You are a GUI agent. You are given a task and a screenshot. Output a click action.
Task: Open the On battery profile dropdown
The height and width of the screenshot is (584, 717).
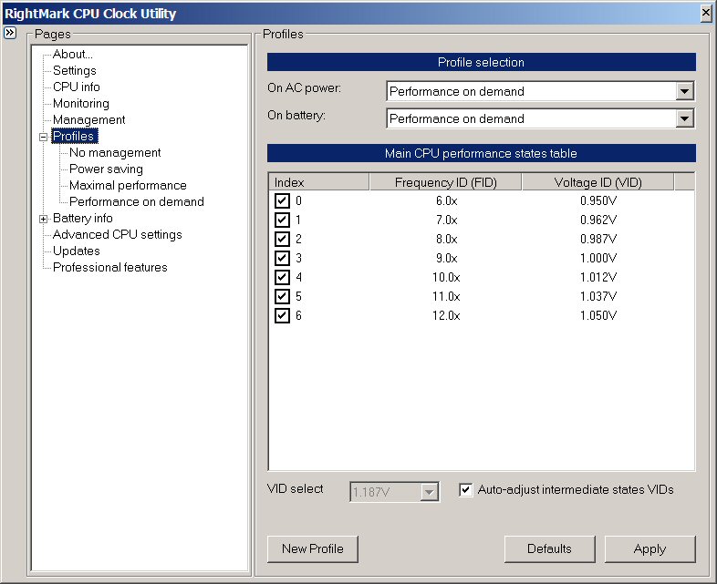[685, 118]
